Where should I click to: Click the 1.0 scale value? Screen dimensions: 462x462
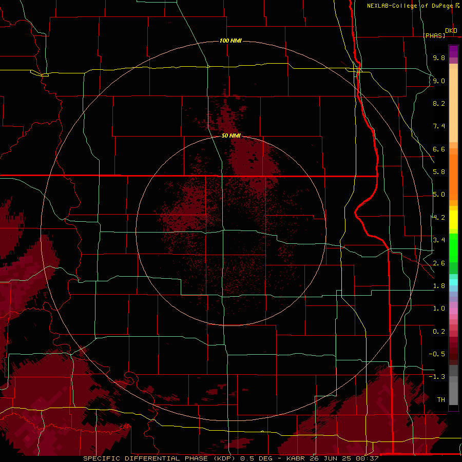click(x=439, y=309)
